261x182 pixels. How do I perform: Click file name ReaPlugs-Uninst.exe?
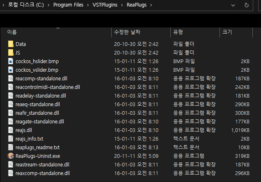[x=38, y=156]
